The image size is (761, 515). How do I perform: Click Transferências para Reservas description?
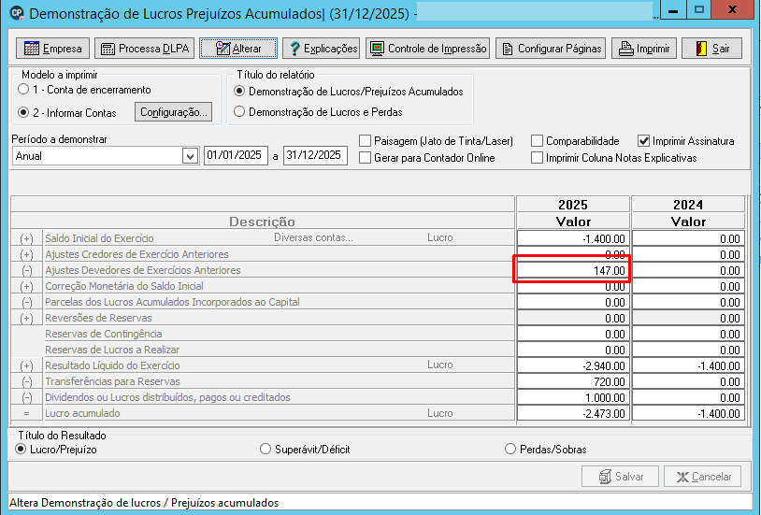112,381
